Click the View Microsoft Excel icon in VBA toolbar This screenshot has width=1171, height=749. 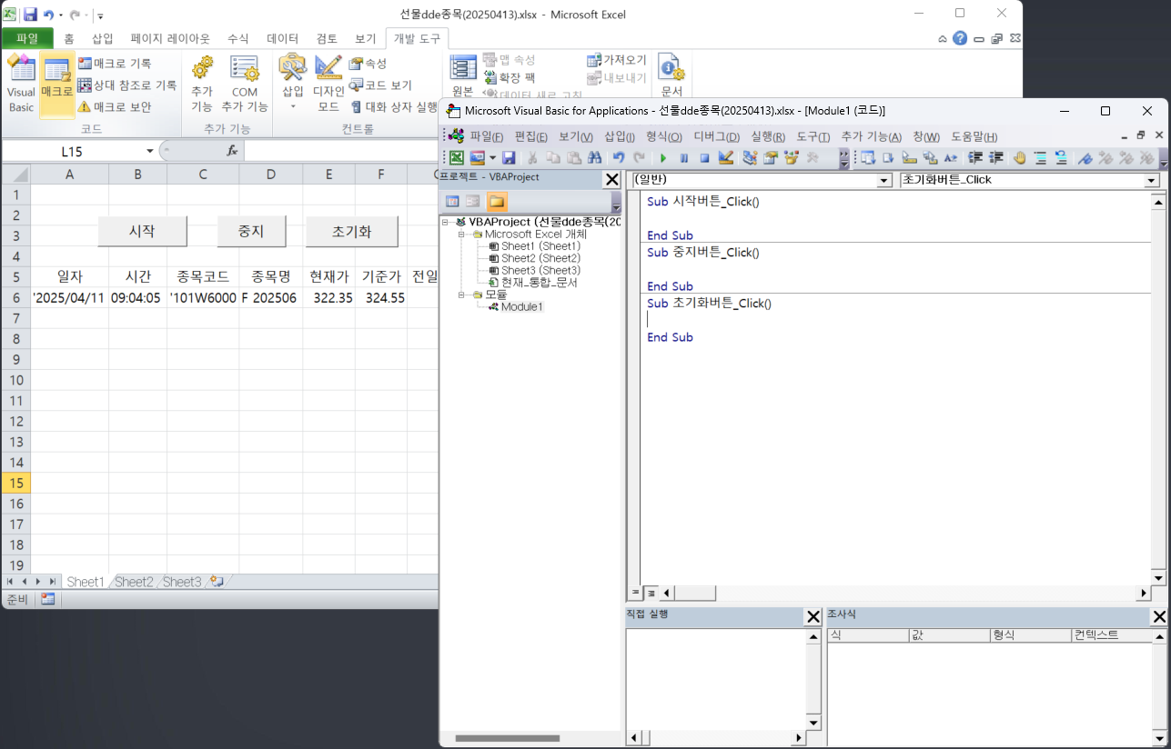[x=457, y=157]
